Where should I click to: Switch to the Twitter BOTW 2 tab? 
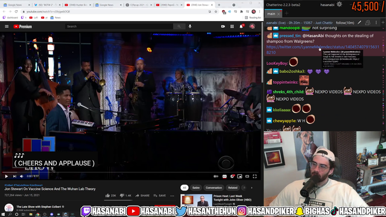[47, 5]
